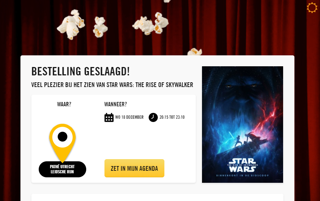Click ZET IN MIJN AGENDA button
Screen dimensions: 320x201
pyautogui.click(x=134, y=168)
